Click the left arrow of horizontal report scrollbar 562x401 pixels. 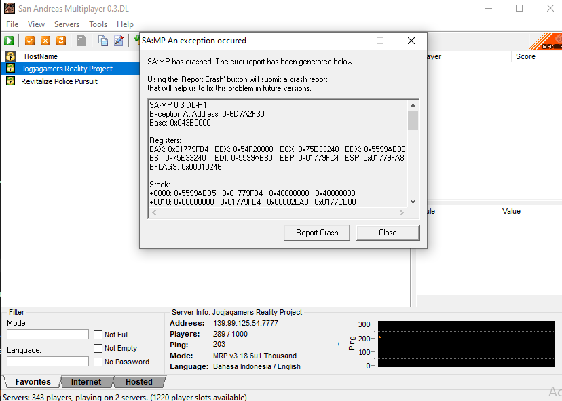(154, 212)
